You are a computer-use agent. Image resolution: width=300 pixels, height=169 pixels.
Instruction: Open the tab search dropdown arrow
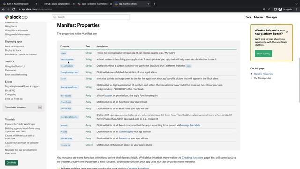click(296, 4)
